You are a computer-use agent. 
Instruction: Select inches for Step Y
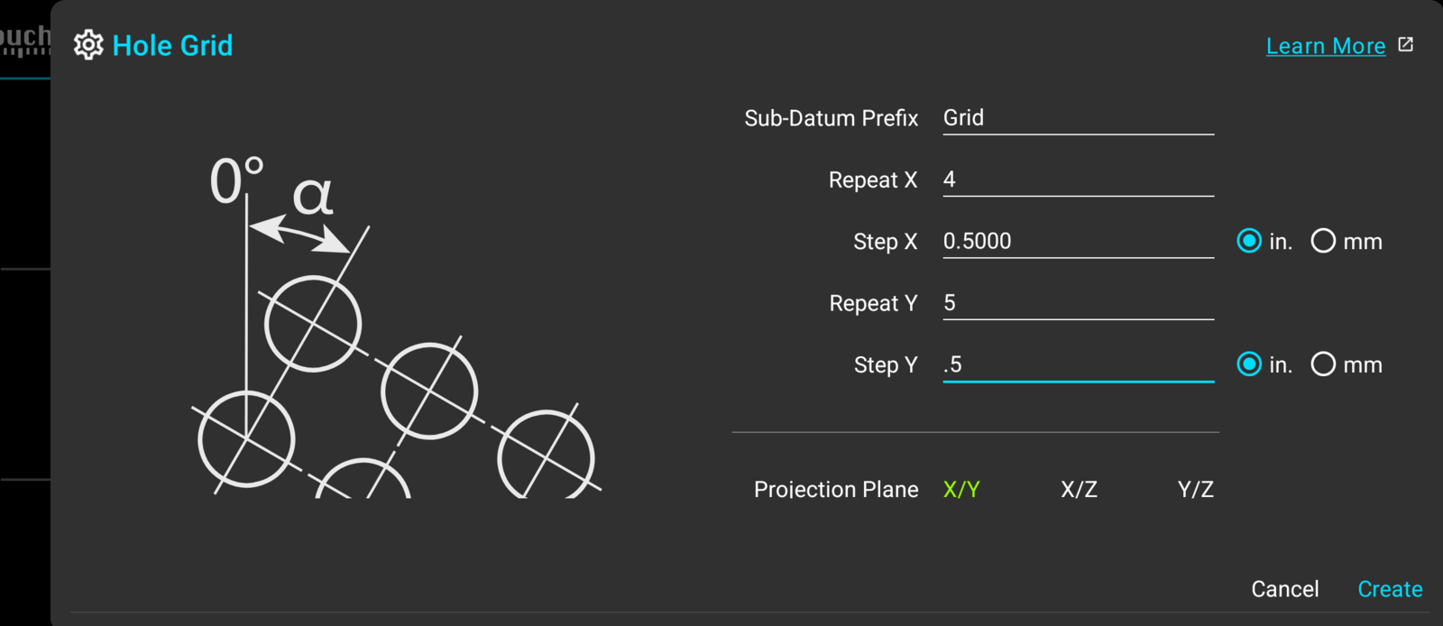[x=1249, y=364]
